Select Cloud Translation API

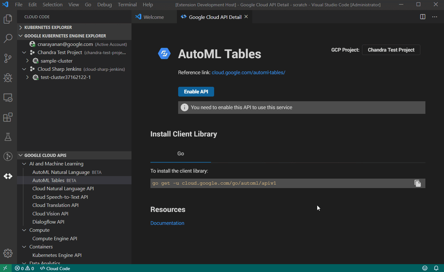[74, 205]
